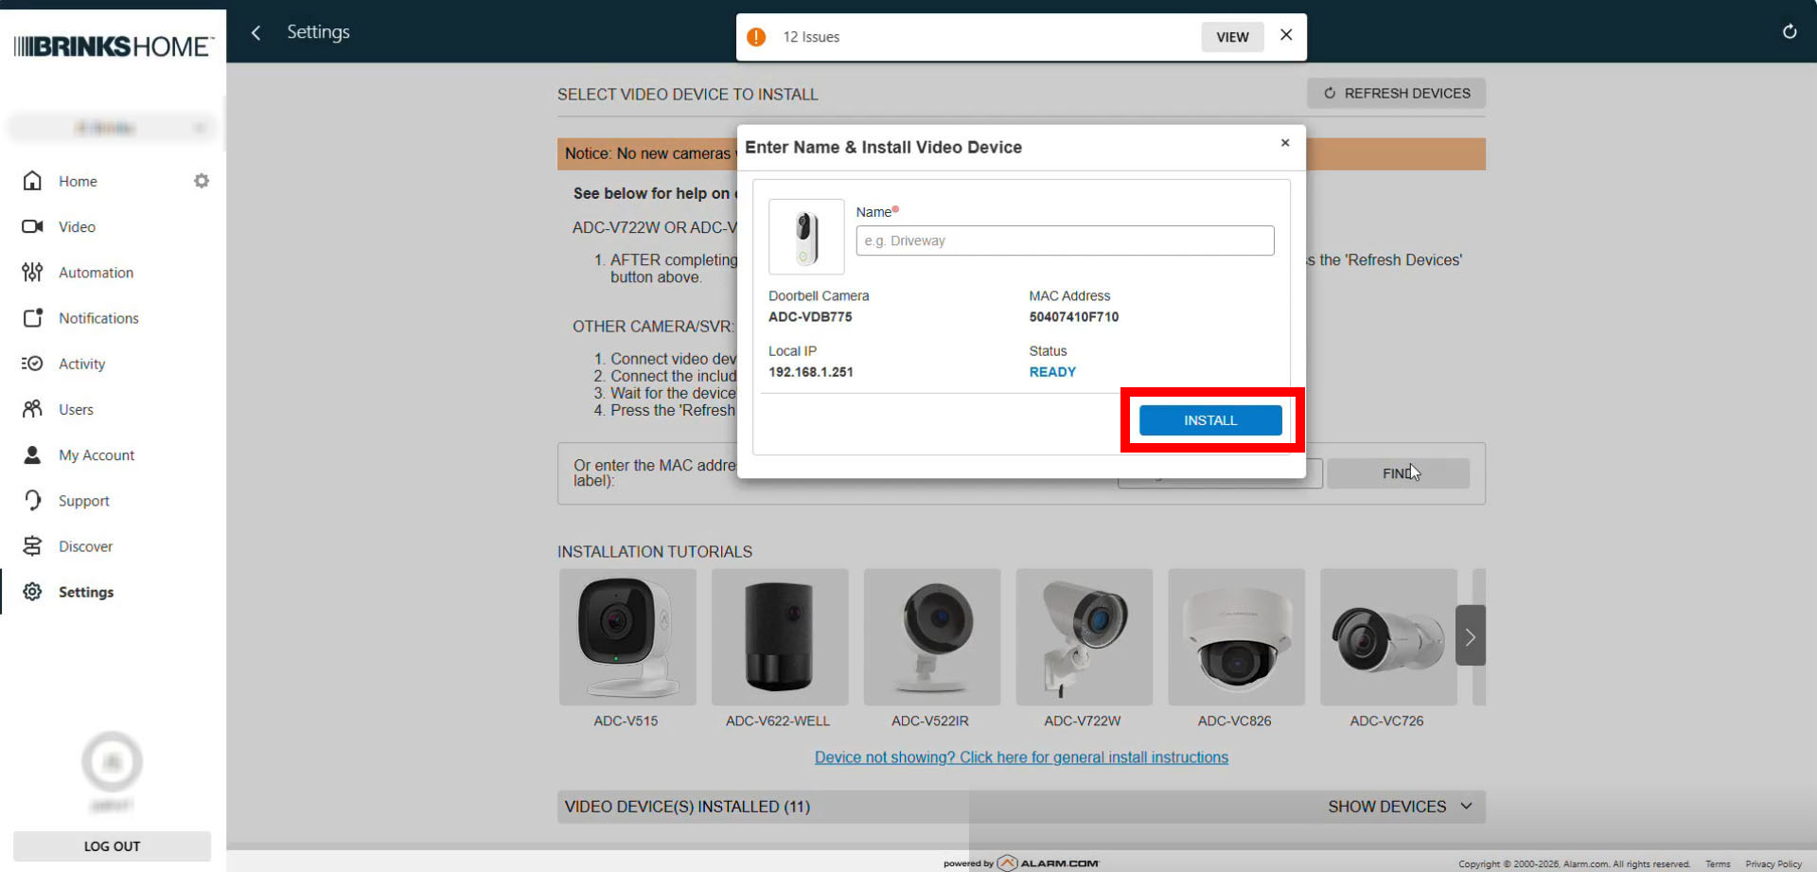Viewport: 1817px width, 872px height.
Task: Click the refresh icon in top-right header
Action: pos(1790,31)
